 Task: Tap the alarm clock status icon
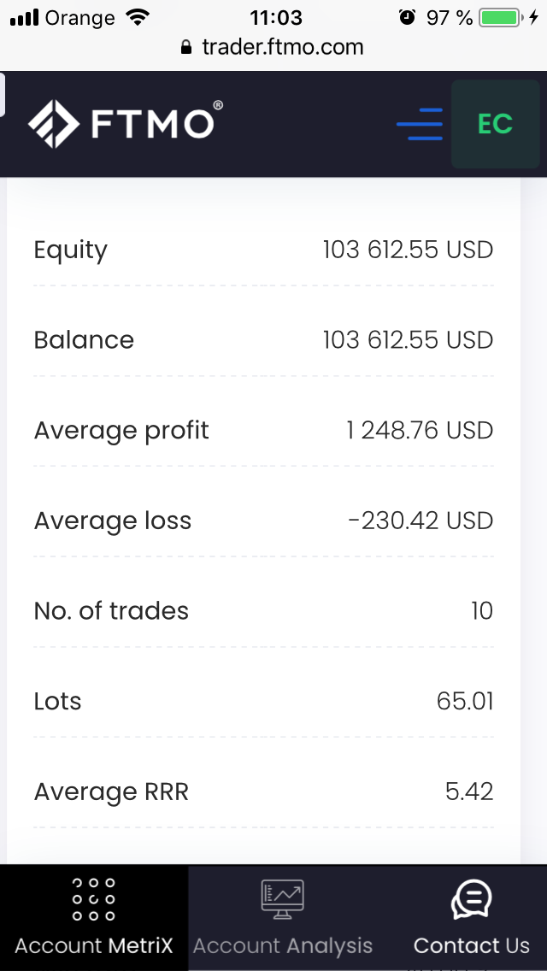(407, 17)
